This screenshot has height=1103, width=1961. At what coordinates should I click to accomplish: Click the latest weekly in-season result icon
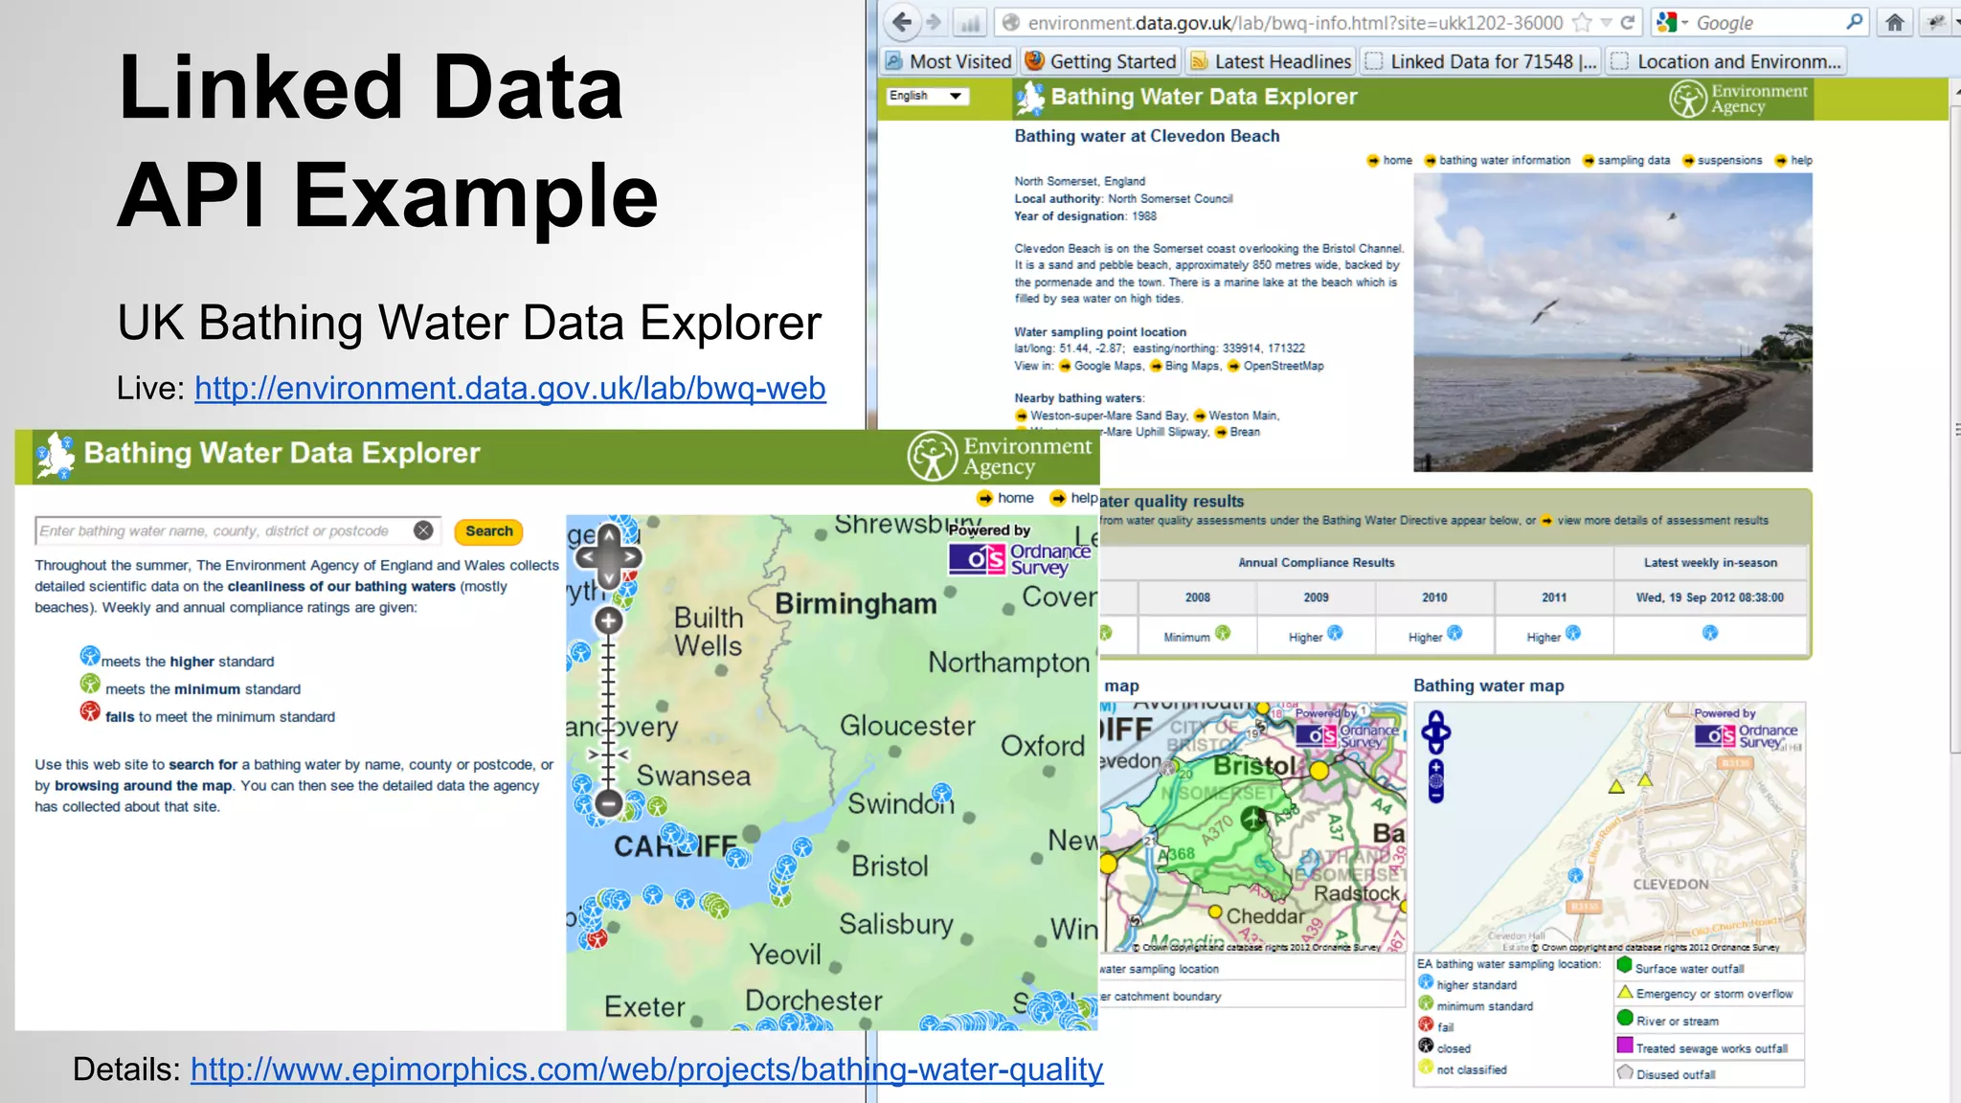coord(1710,633)
